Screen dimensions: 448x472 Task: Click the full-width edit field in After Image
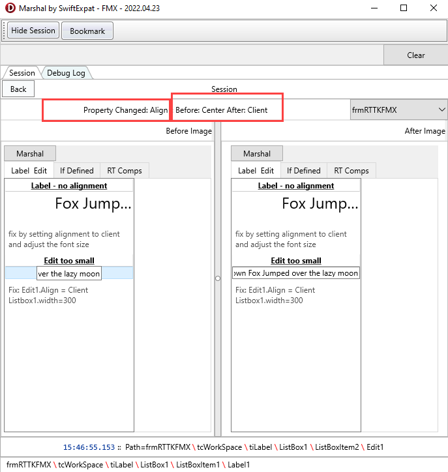click(296, 273)
